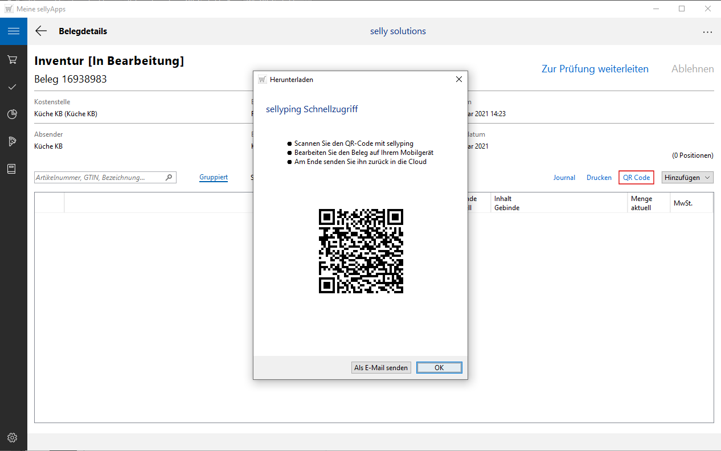Close the Herunterladen dialog
Image resolution: width=721 pixels, height=451 pixels.
[x=458, y=80]
